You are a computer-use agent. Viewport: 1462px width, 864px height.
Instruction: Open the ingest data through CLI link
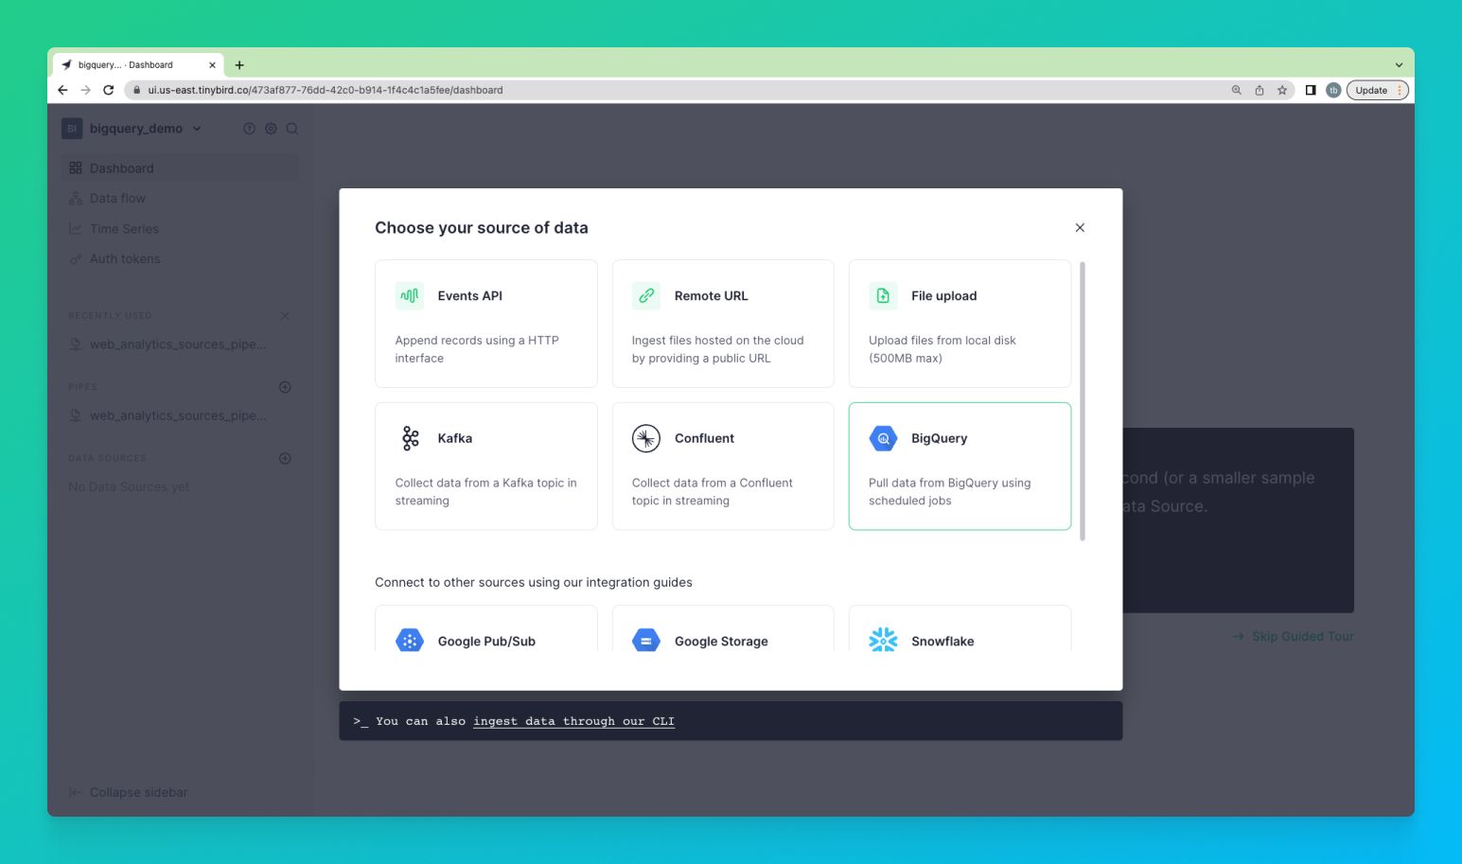click(573, 721)
